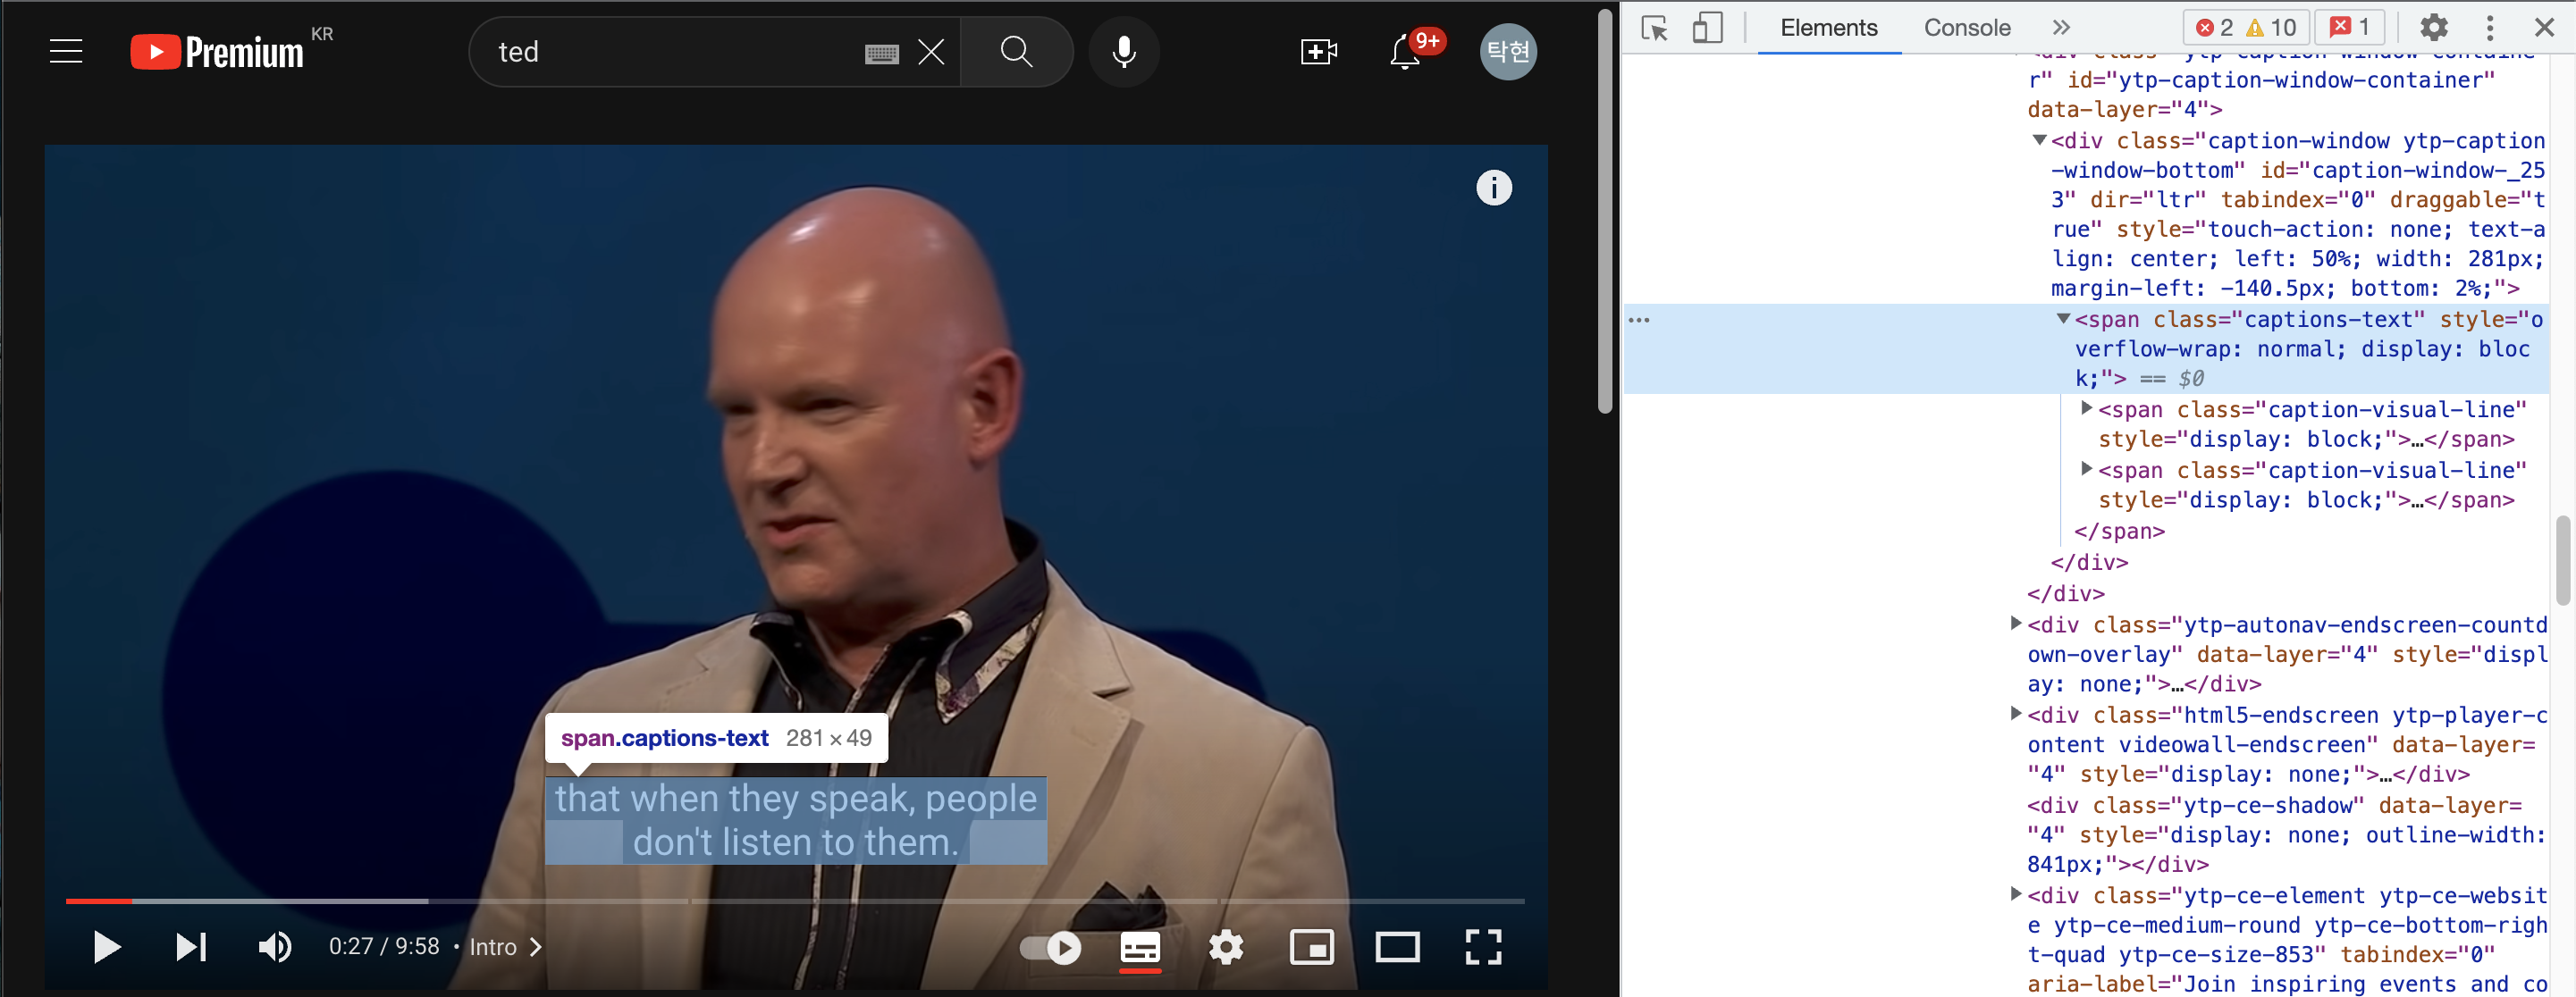Viewport: 2576px width, 997px height.
Task: Open the Create video camera icon
Action: tap(1318, 51)
